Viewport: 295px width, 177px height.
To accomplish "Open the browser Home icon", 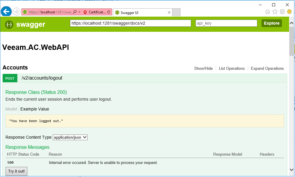I will (x=267, y=12).
